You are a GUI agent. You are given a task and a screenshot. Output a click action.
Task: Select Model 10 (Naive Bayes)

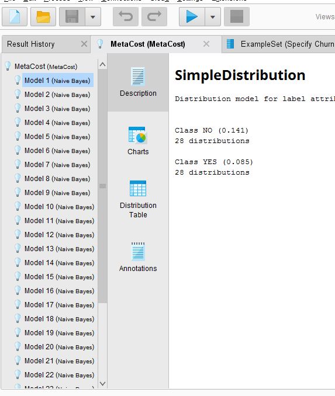[60, 207]
